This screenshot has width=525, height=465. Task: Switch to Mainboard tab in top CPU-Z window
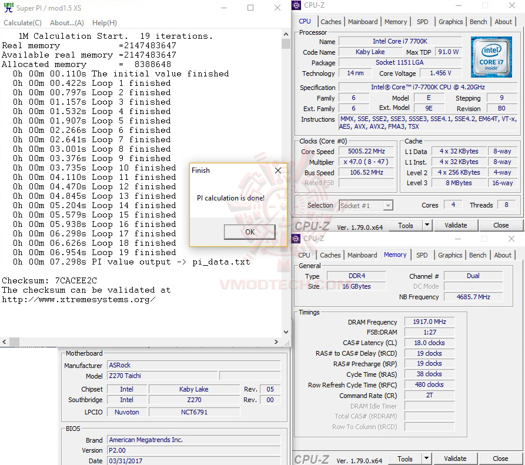pos(363,22)
